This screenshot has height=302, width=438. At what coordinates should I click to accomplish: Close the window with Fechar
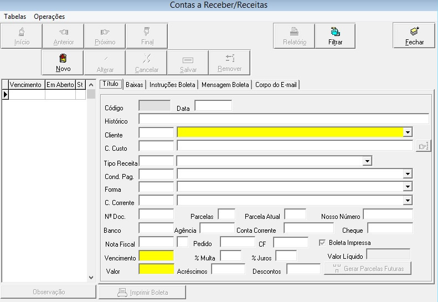[x=414, y=35]
